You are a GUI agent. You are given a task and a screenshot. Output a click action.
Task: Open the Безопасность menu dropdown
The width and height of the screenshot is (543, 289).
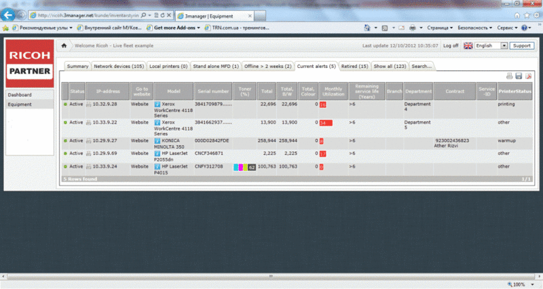pyautogui.click(x=474, y=28)
